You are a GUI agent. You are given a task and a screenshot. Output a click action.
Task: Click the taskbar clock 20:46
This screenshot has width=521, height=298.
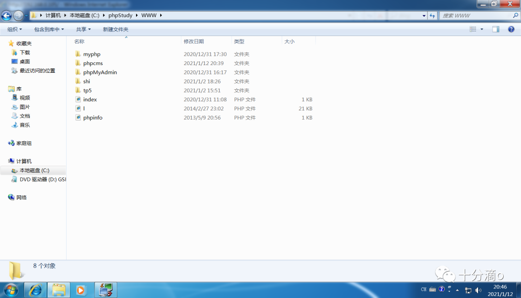pos(500,287)
